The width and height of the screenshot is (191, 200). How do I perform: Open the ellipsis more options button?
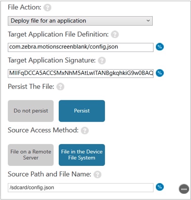[183, 189]
